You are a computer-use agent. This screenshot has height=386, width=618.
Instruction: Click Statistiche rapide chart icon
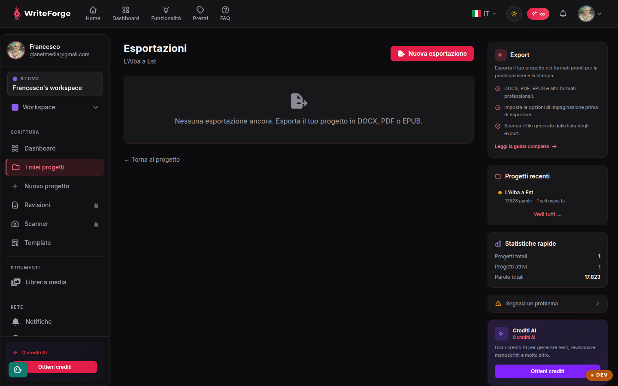[498, 244]
